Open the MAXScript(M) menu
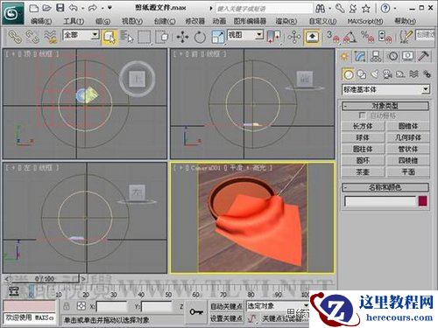Image resolution: width=438 pixels, height=328 pixels. (365, 21)
